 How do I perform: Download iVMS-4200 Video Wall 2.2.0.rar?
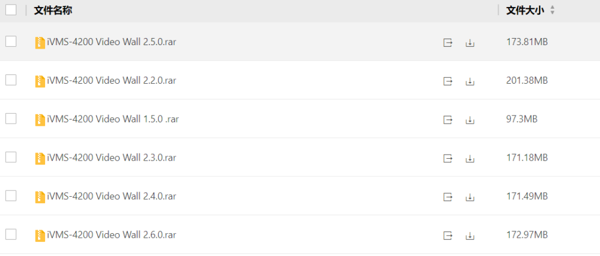click(469, 81)
